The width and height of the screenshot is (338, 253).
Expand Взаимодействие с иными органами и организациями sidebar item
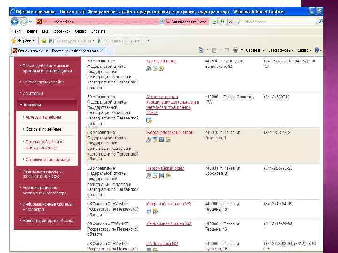pos(47,68)
